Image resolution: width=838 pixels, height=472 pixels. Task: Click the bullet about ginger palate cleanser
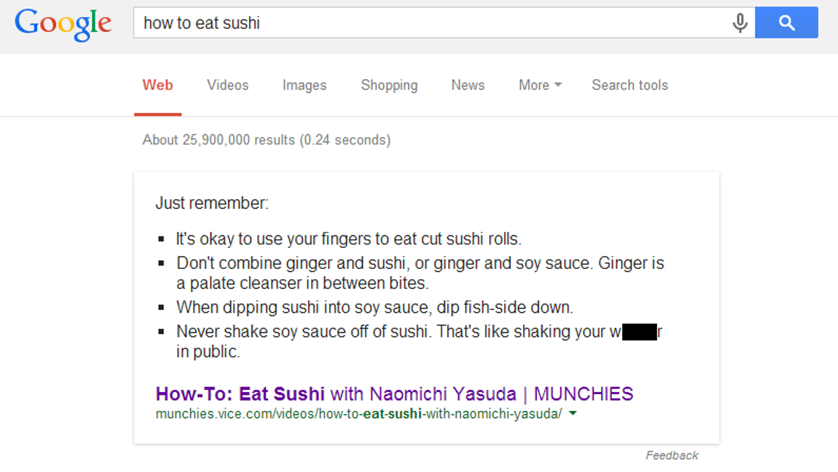(x=420, y=272)
